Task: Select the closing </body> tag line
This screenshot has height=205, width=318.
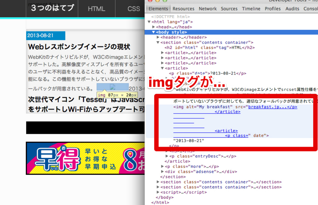Action: (x=165, y=197)
